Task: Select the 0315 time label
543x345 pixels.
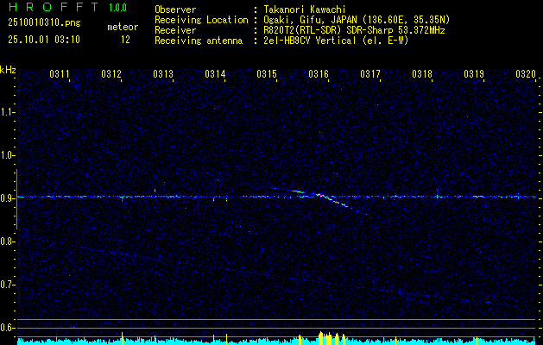Action: pos(267,73)
